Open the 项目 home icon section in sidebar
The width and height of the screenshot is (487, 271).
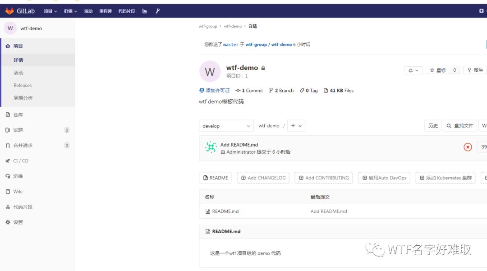click(8, 46)
